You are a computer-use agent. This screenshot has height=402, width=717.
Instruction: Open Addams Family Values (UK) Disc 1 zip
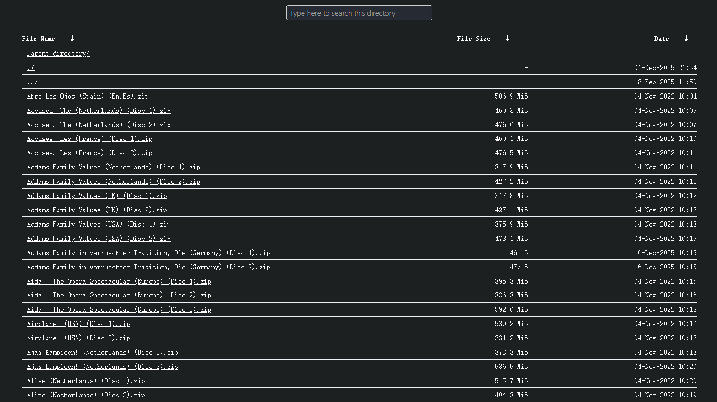point(97,196)
